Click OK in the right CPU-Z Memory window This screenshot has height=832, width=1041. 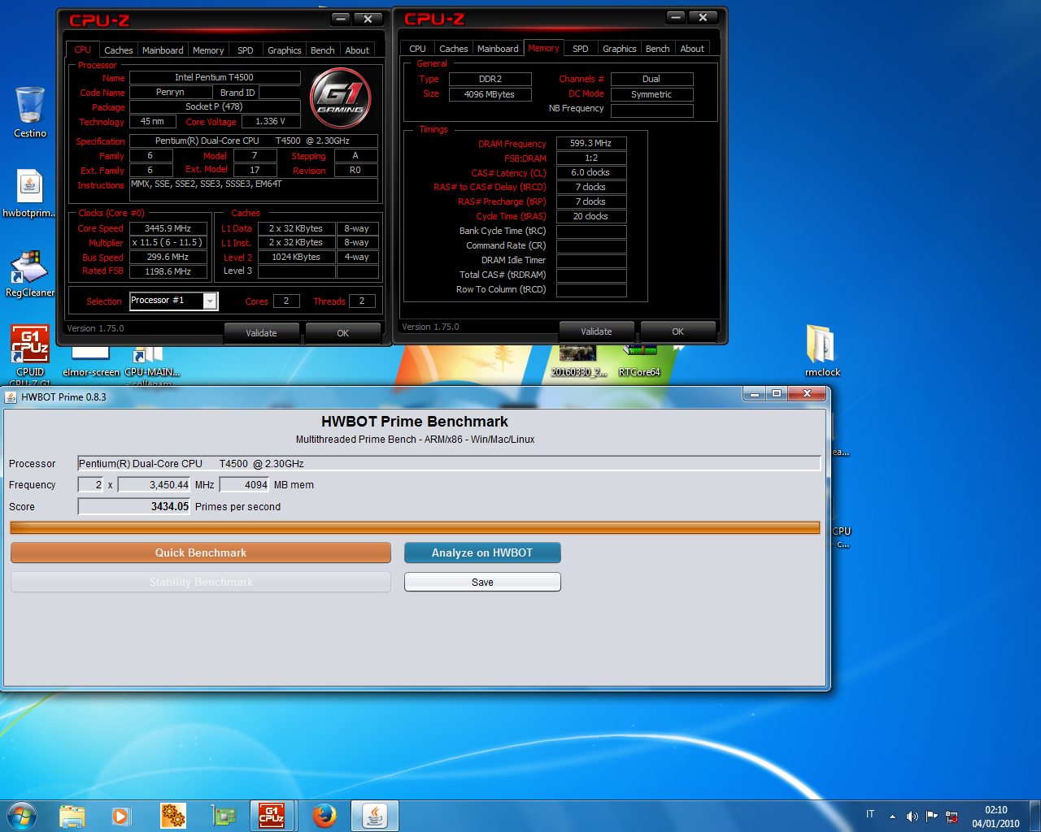tap(678, 331)
